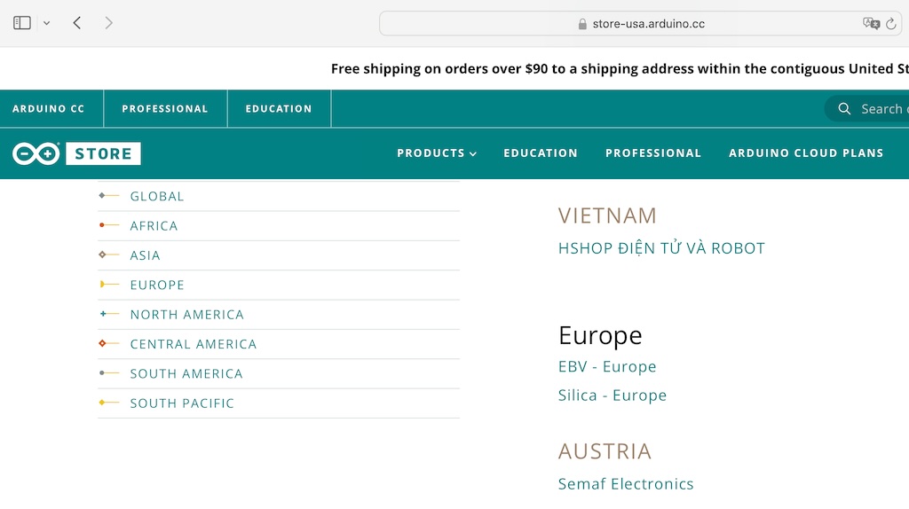Click the Arduino infinity logo
Screen dimensions: 909x509
36,153
